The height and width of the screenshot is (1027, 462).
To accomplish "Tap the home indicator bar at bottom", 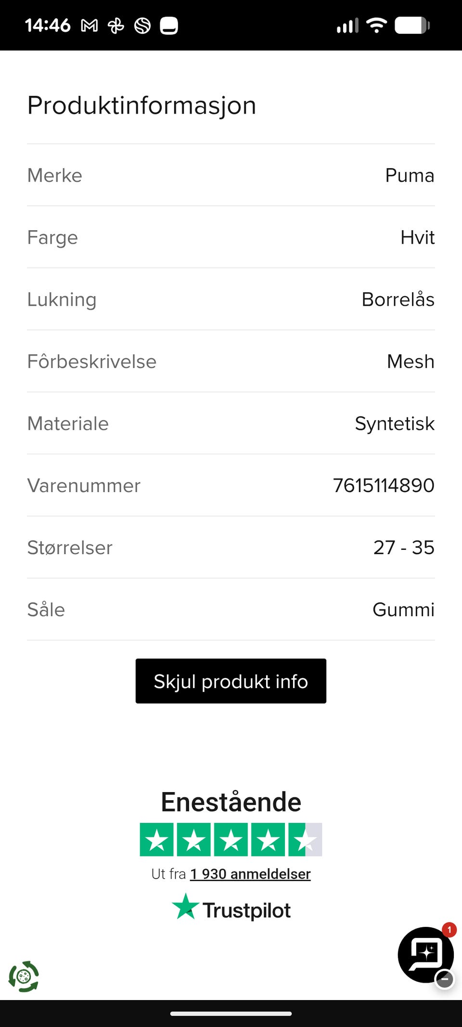I will 231,1014.
